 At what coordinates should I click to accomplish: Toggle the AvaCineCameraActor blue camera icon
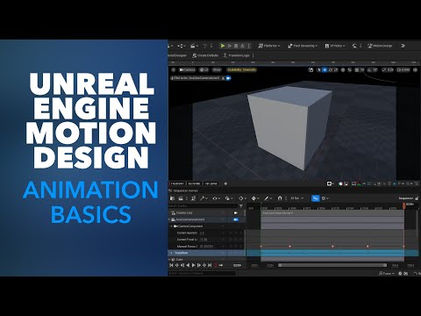(236, 219)
